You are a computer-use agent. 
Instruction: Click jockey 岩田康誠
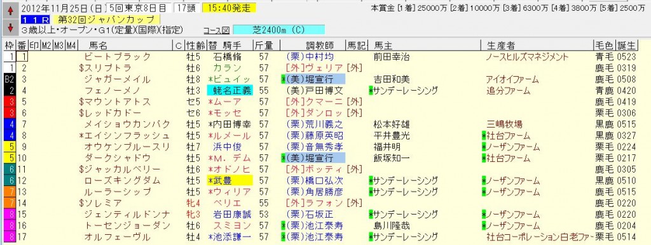point(232,214)
